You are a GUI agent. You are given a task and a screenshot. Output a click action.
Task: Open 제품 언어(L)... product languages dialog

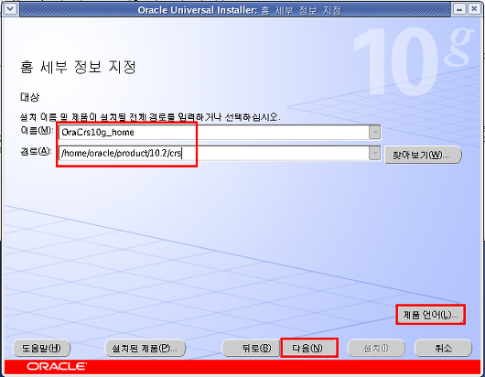(x=430, y=315)
